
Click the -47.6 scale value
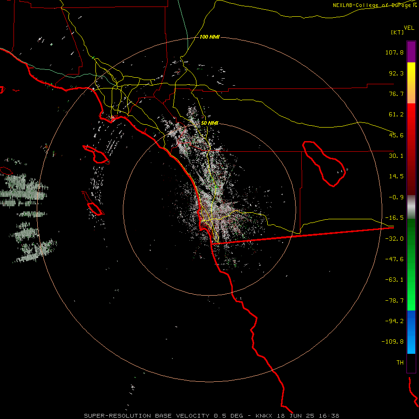394,259
